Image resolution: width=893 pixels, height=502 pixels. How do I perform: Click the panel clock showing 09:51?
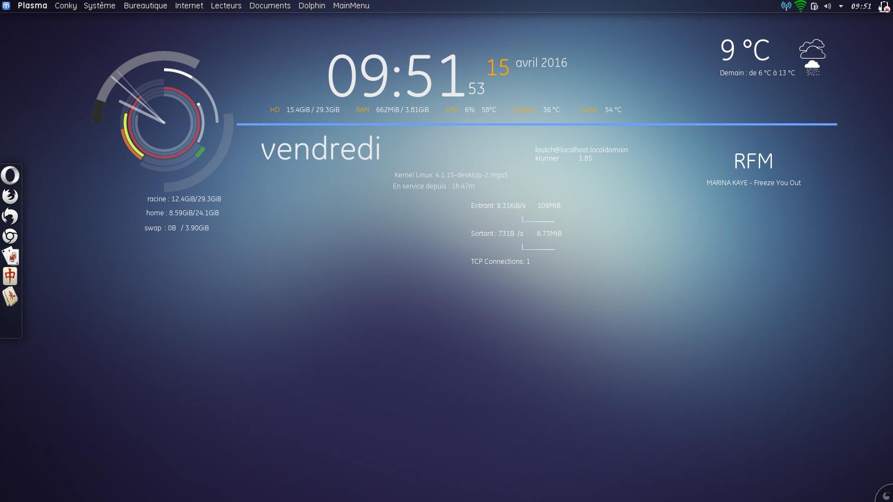pos(861,6)
